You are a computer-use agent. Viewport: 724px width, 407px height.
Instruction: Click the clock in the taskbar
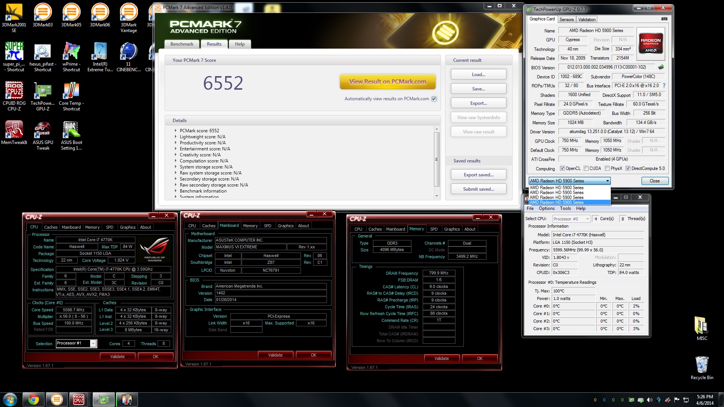click(x=705, y=400)
